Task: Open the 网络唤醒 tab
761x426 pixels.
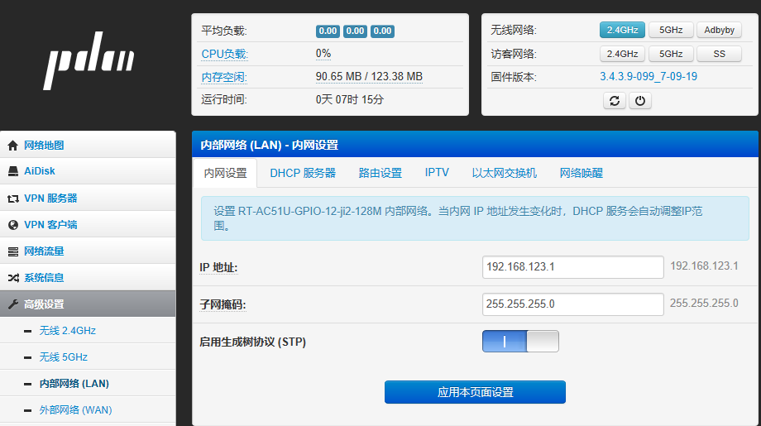Action: (581, 173)
